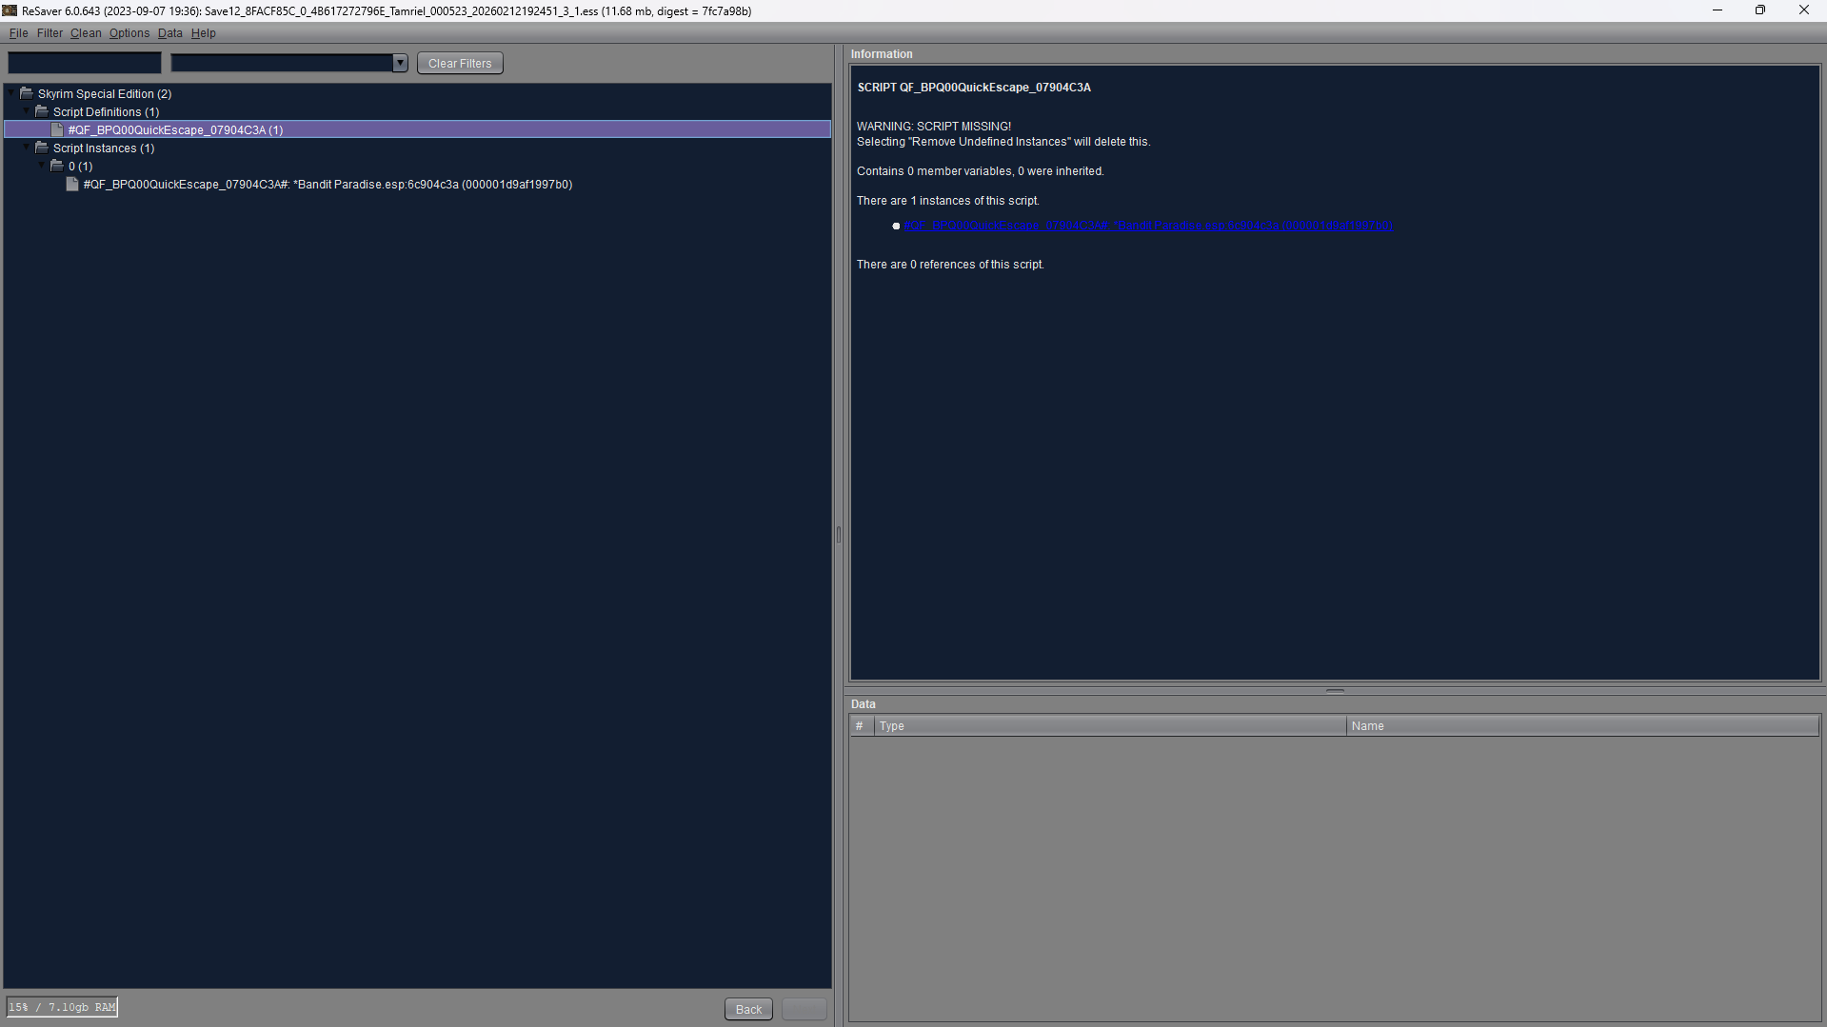1827x1027 pixels.
Task: Click the # column header
Action: click(x=861, y=726)
